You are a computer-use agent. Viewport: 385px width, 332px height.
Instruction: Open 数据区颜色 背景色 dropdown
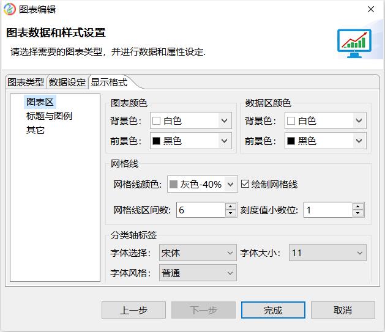click(326, 120)
